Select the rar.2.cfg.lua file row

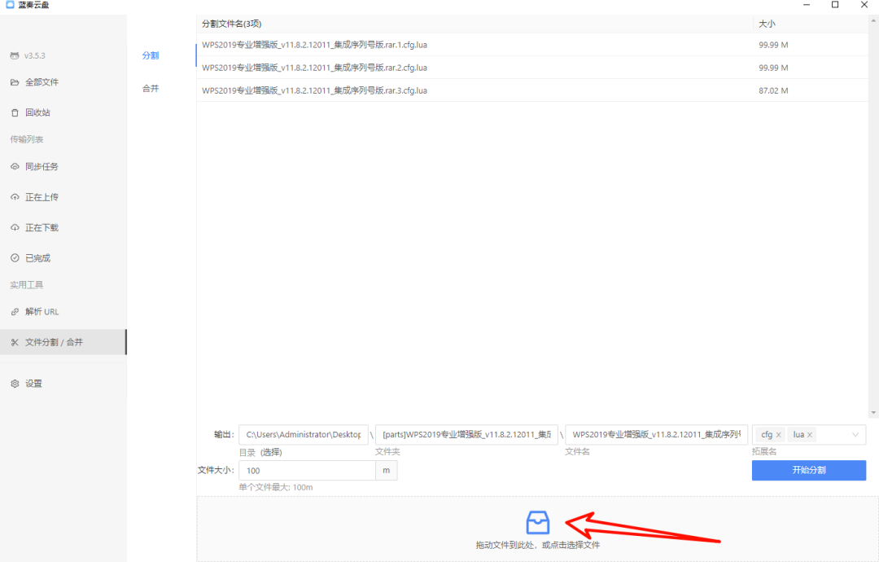pos(532,68)
